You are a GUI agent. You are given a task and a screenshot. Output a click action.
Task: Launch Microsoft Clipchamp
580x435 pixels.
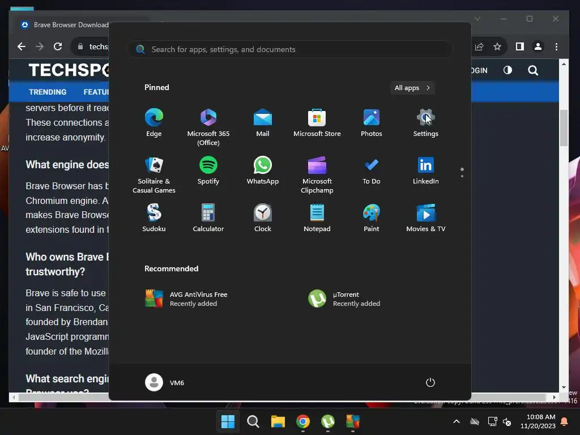point(317,174)
